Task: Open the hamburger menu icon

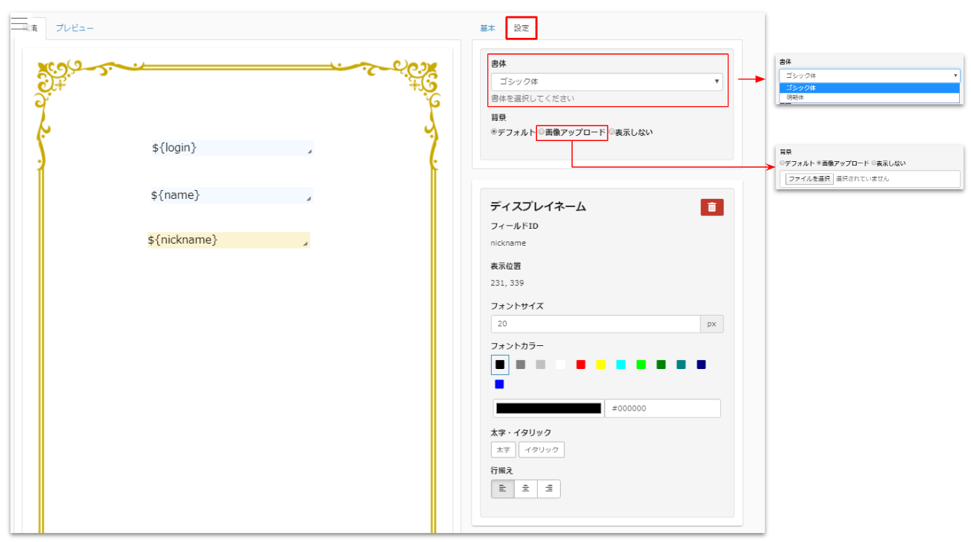Action: coord(19,24)
